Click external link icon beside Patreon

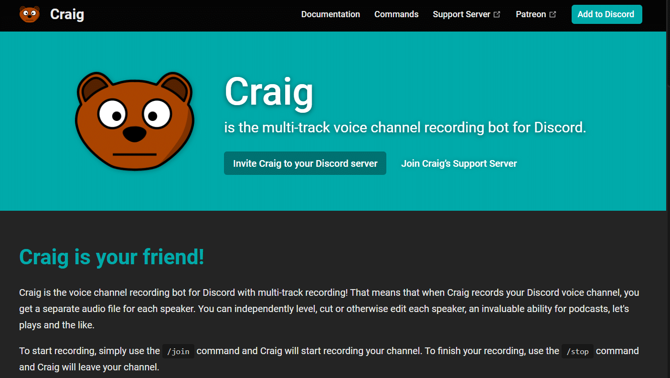pyautogui.click(x=553, y=14)
